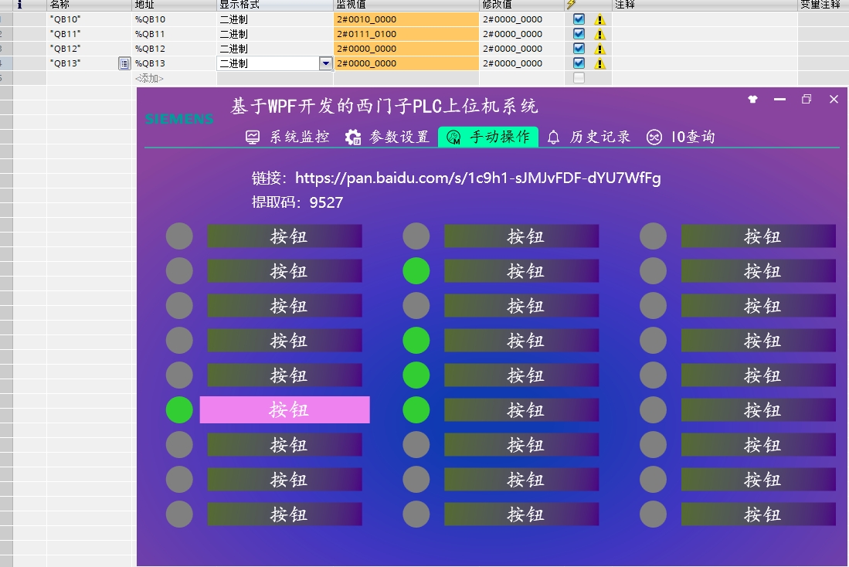The image size is (849, 567).
Task: Open the 系统监控 monitoring icon tab
Action: [253, 136]
